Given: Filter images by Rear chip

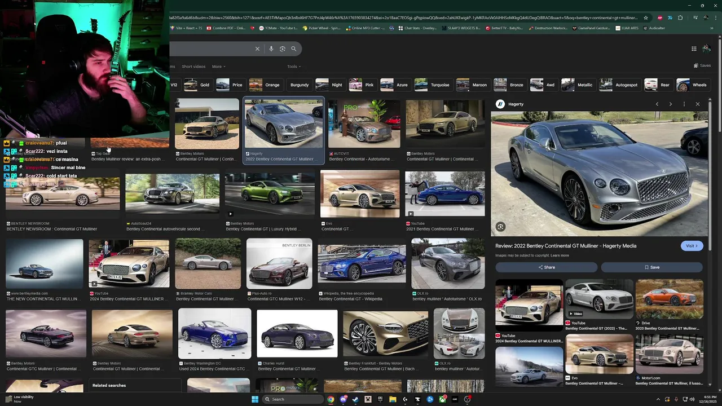Looking at the screenshot, I should 658,85.
